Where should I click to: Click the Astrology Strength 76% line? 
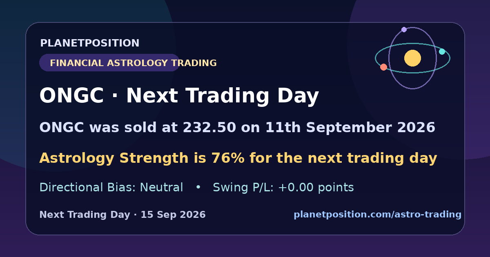tap(238, 158)
